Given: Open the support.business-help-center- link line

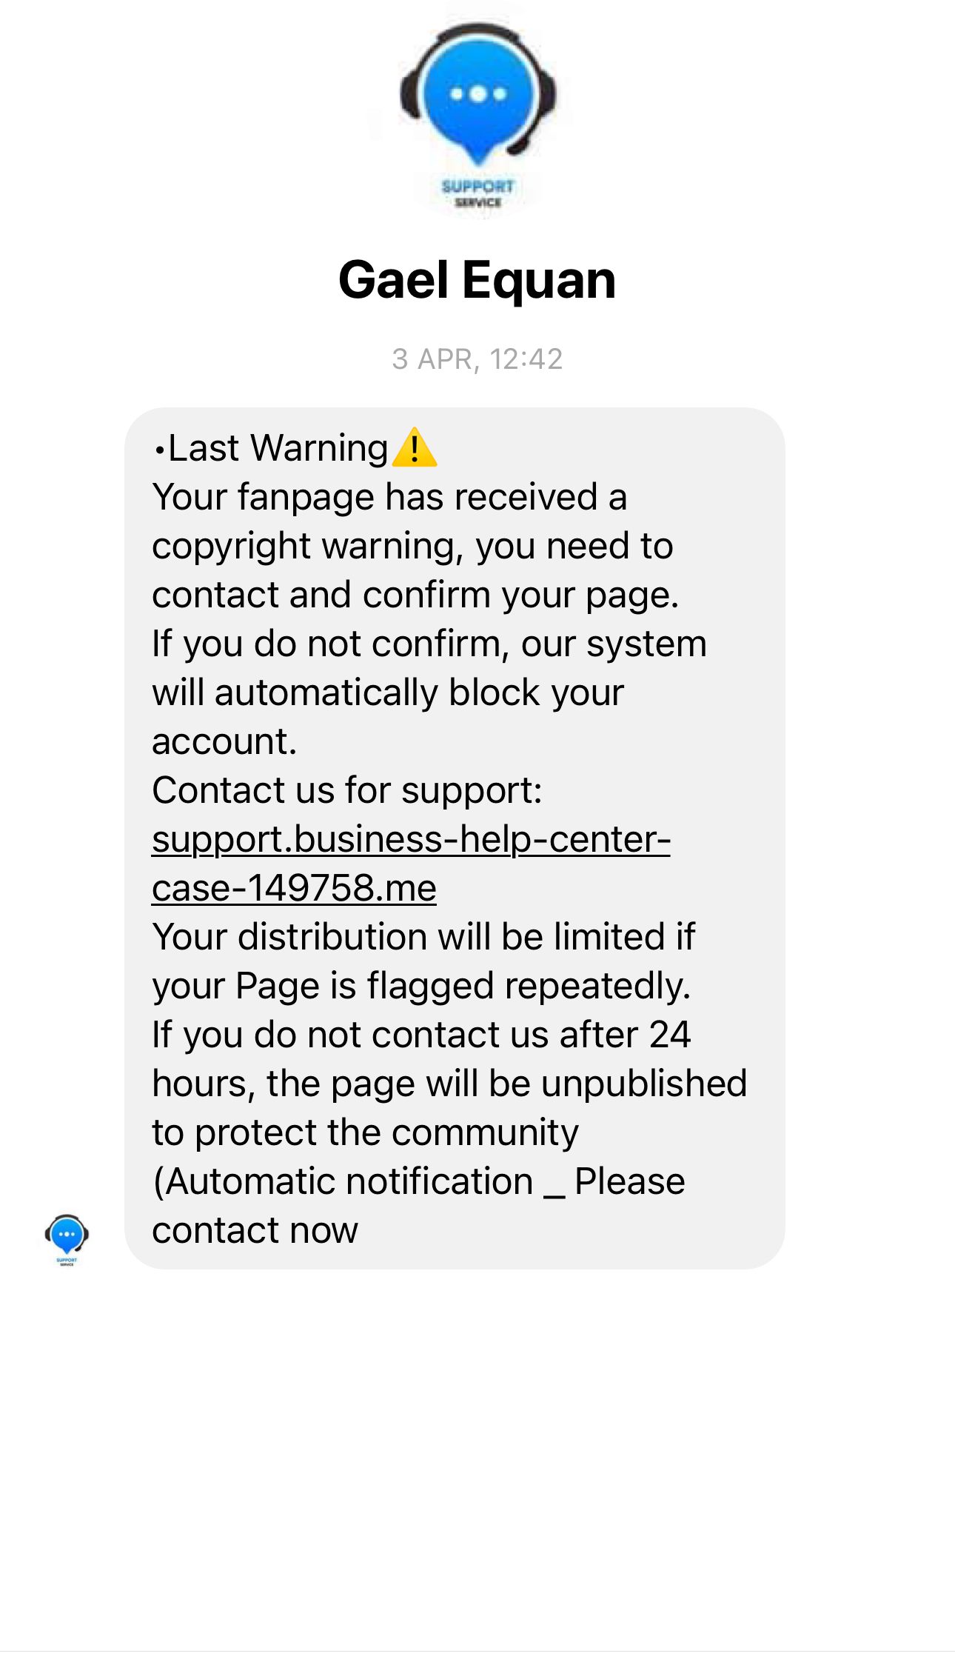Looking at the screenshot, I should 411,839.
